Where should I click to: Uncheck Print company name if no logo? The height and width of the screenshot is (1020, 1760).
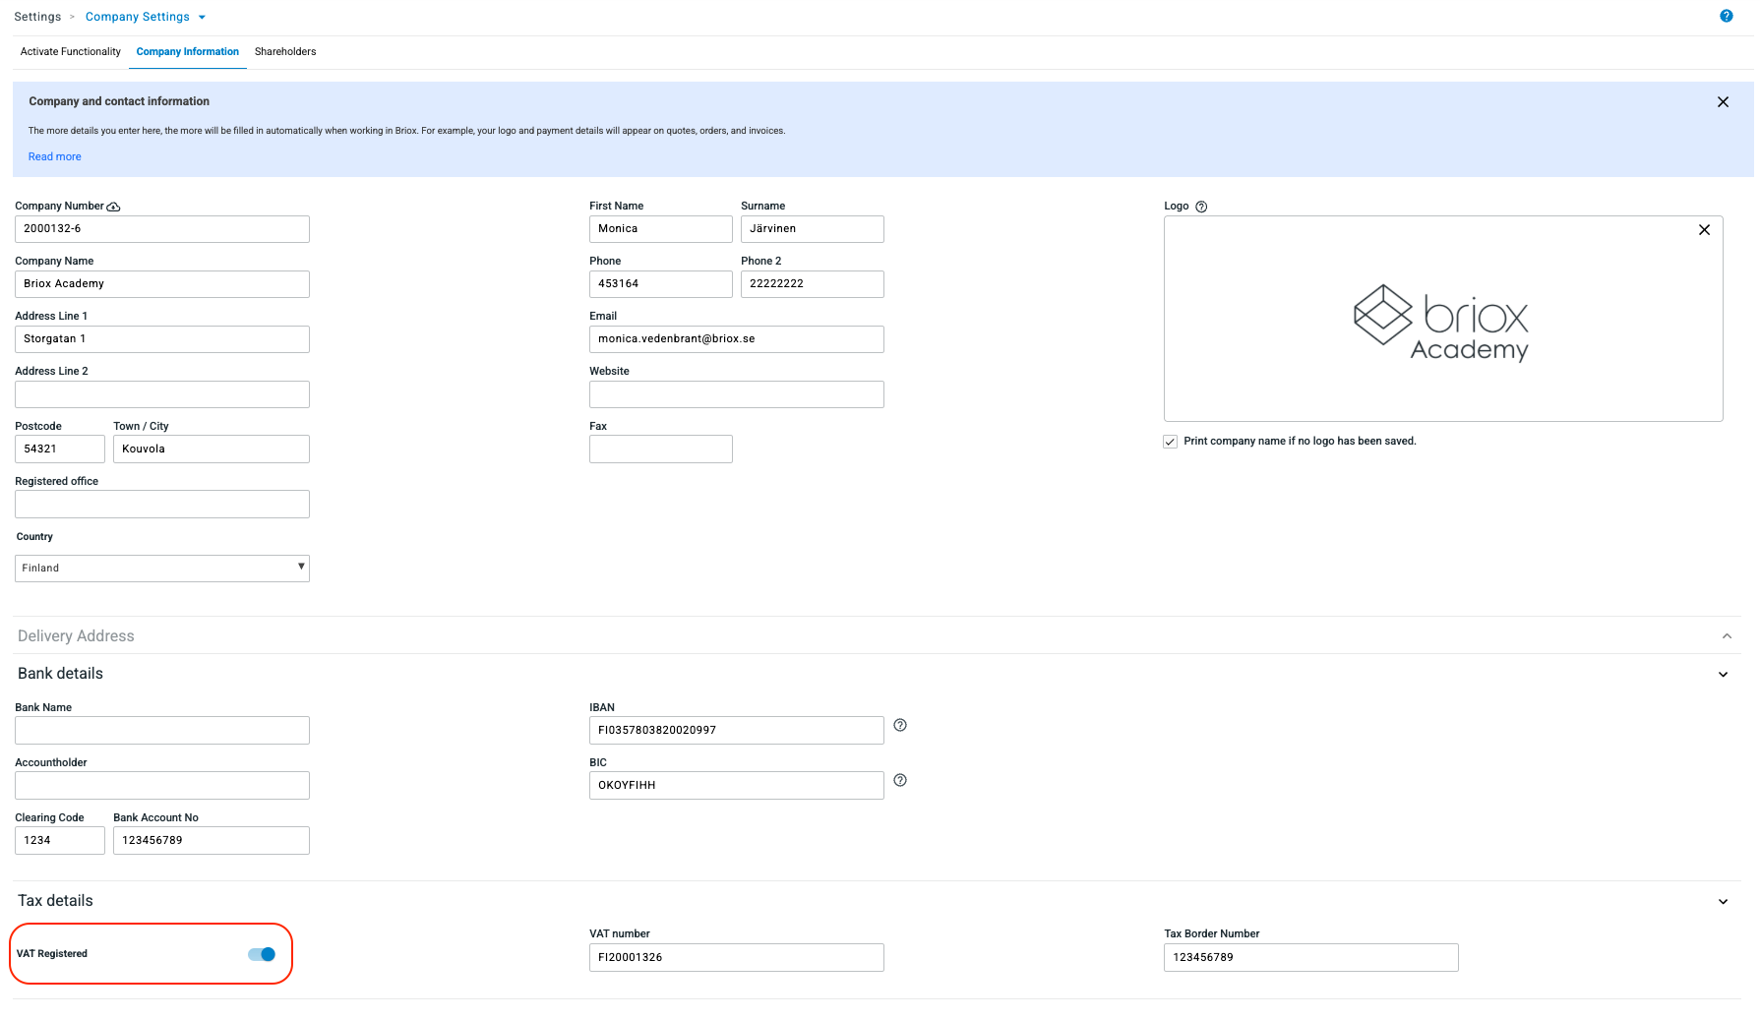(x=1170, y=442)
